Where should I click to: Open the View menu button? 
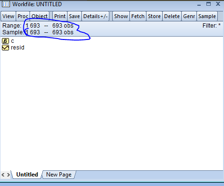pos(8,16)
